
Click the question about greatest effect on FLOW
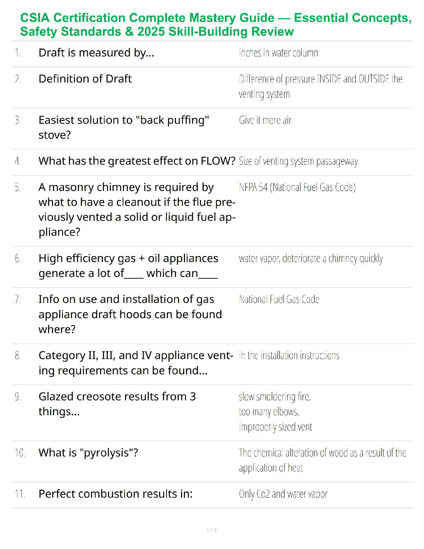(x=137, y=161)
